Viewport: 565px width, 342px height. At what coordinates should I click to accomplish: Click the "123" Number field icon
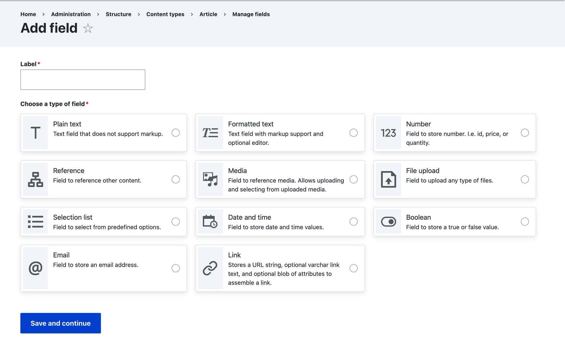pyautogui.click(x=388, y=133)
